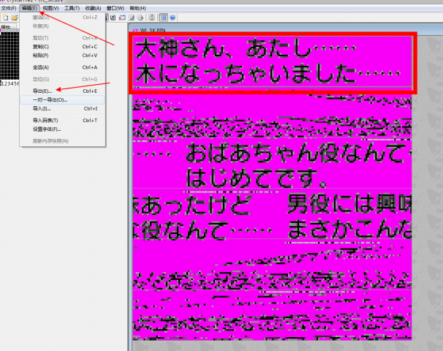Choose 粘贴(P) from the edit menu

(x=62, y=56)
